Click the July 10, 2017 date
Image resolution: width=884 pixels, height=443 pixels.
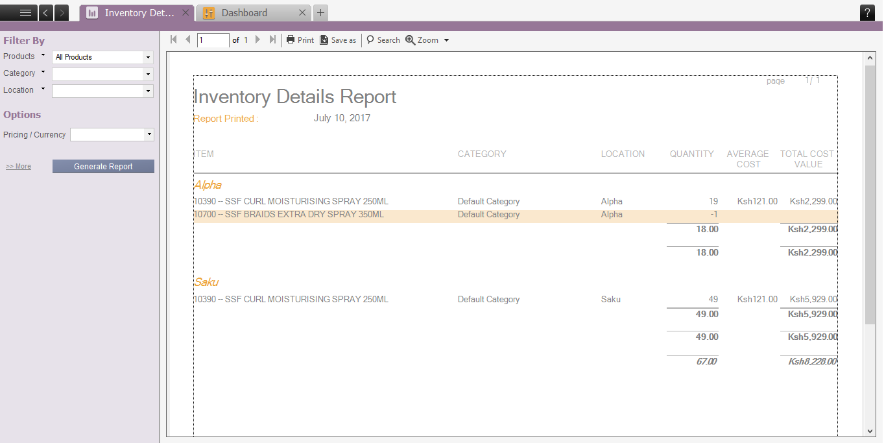pos(342,118)
